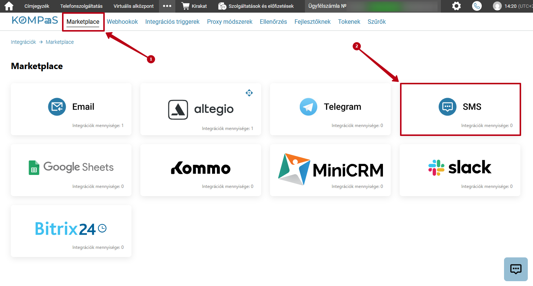Click the MiniCRM star logo
This screenshot has height=286, width=533.
coord(294,169)
